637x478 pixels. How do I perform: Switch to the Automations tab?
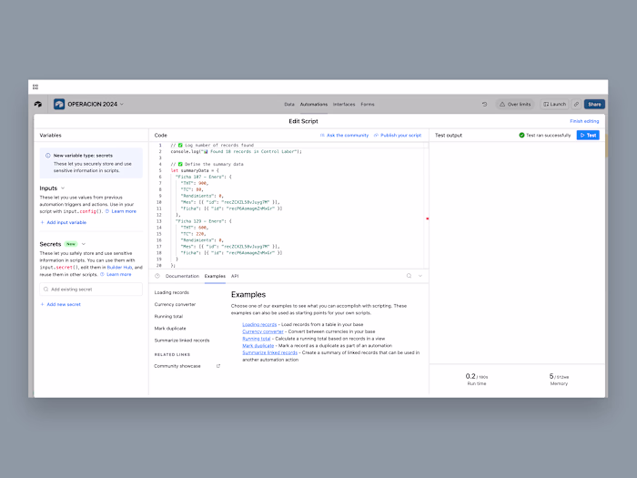tap(314, 105)
